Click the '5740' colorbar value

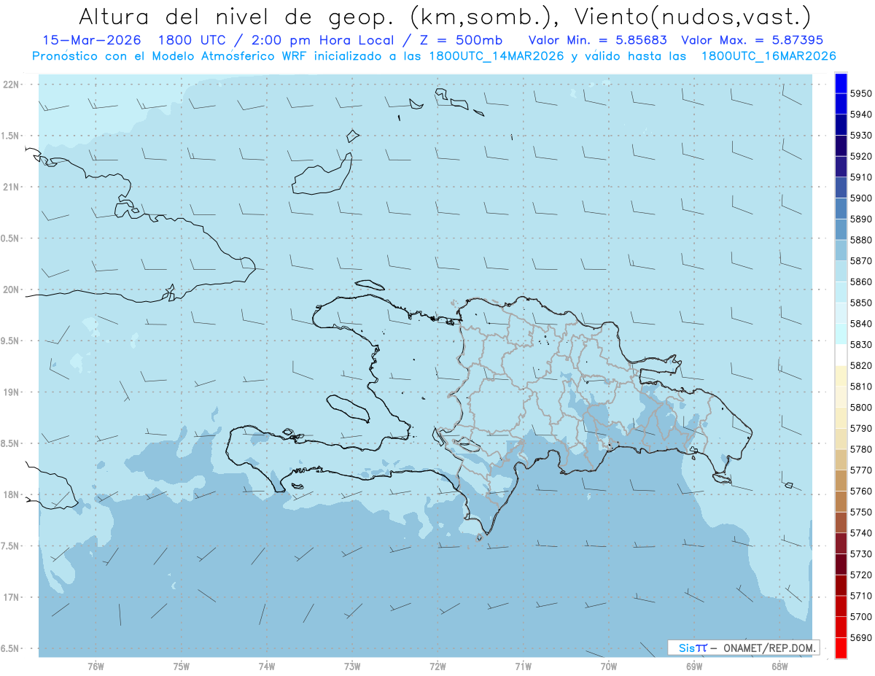[862, 533]
